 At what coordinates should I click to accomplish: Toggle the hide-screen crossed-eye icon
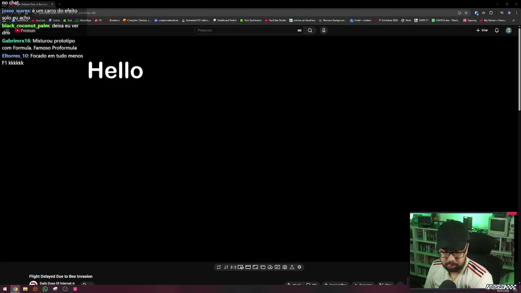[241, 267]
